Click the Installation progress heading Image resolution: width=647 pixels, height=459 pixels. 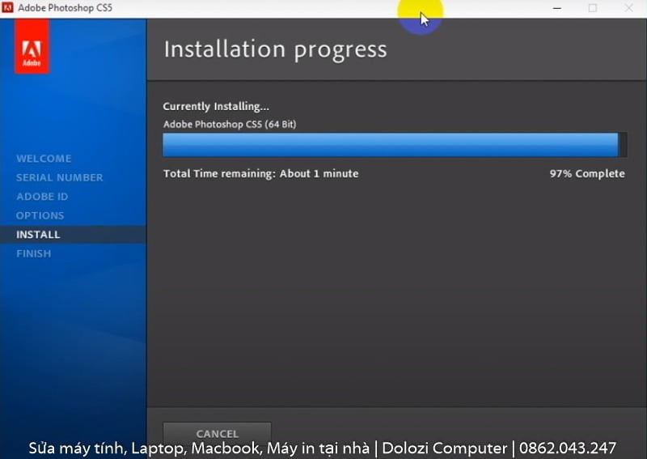[275, 49]
